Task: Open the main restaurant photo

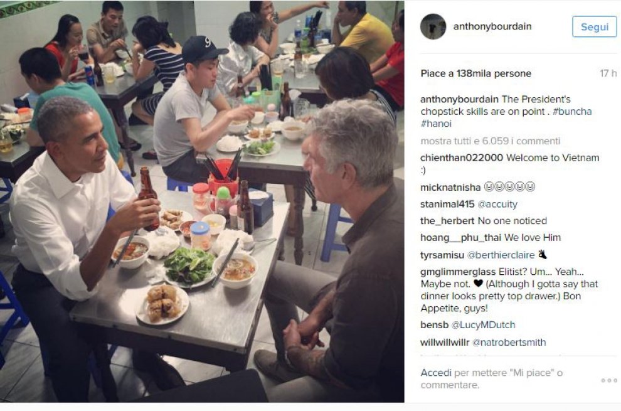Action: click(x=202, y=201)
